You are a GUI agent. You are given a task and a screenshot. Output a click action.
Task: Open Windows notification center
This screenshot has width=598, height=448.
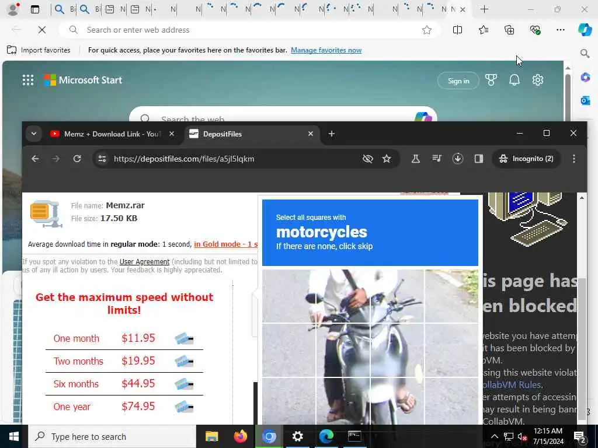point(579,436)
